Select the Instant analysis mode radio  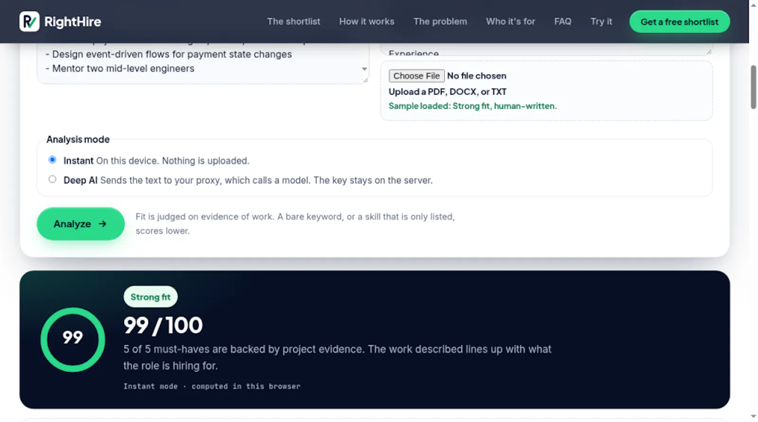point(53,160)
